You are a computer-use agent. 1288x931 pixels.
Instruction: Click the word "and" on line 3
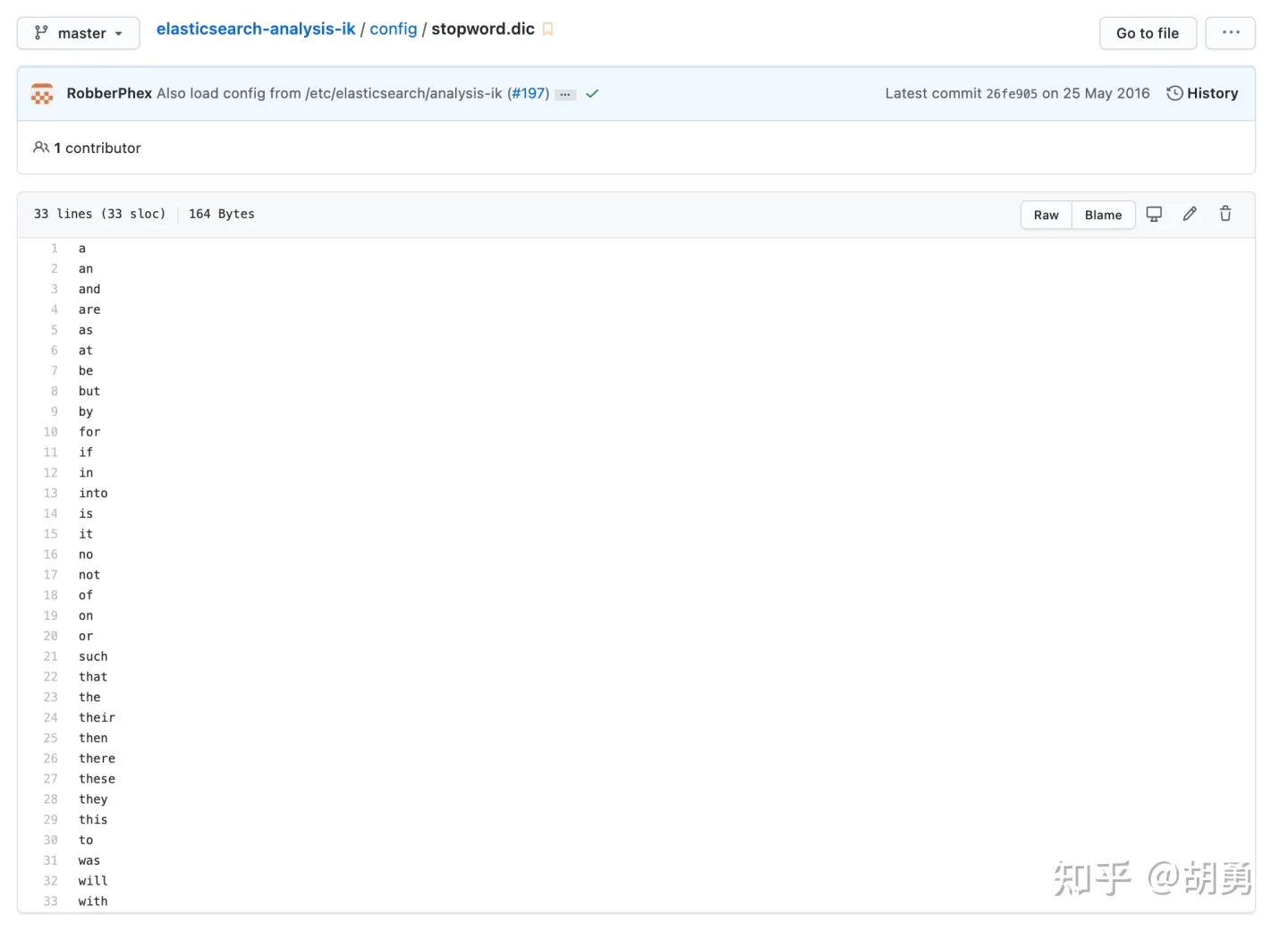click(89, 289)
